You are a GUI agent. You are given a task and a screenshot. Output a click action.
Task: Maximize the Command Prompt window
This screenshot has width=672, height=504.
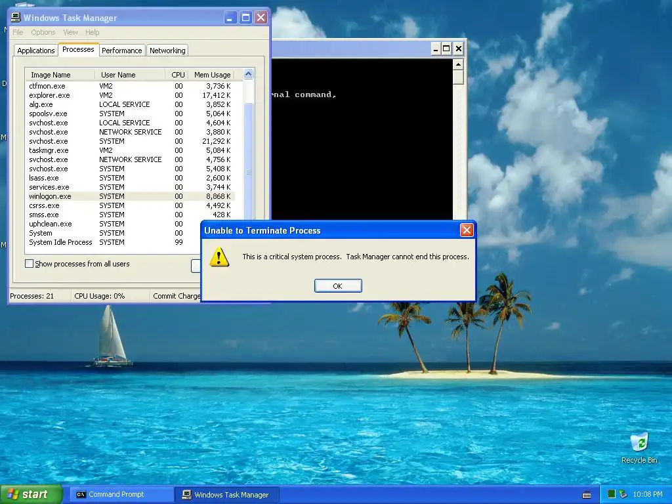click(x=446, y=49)
